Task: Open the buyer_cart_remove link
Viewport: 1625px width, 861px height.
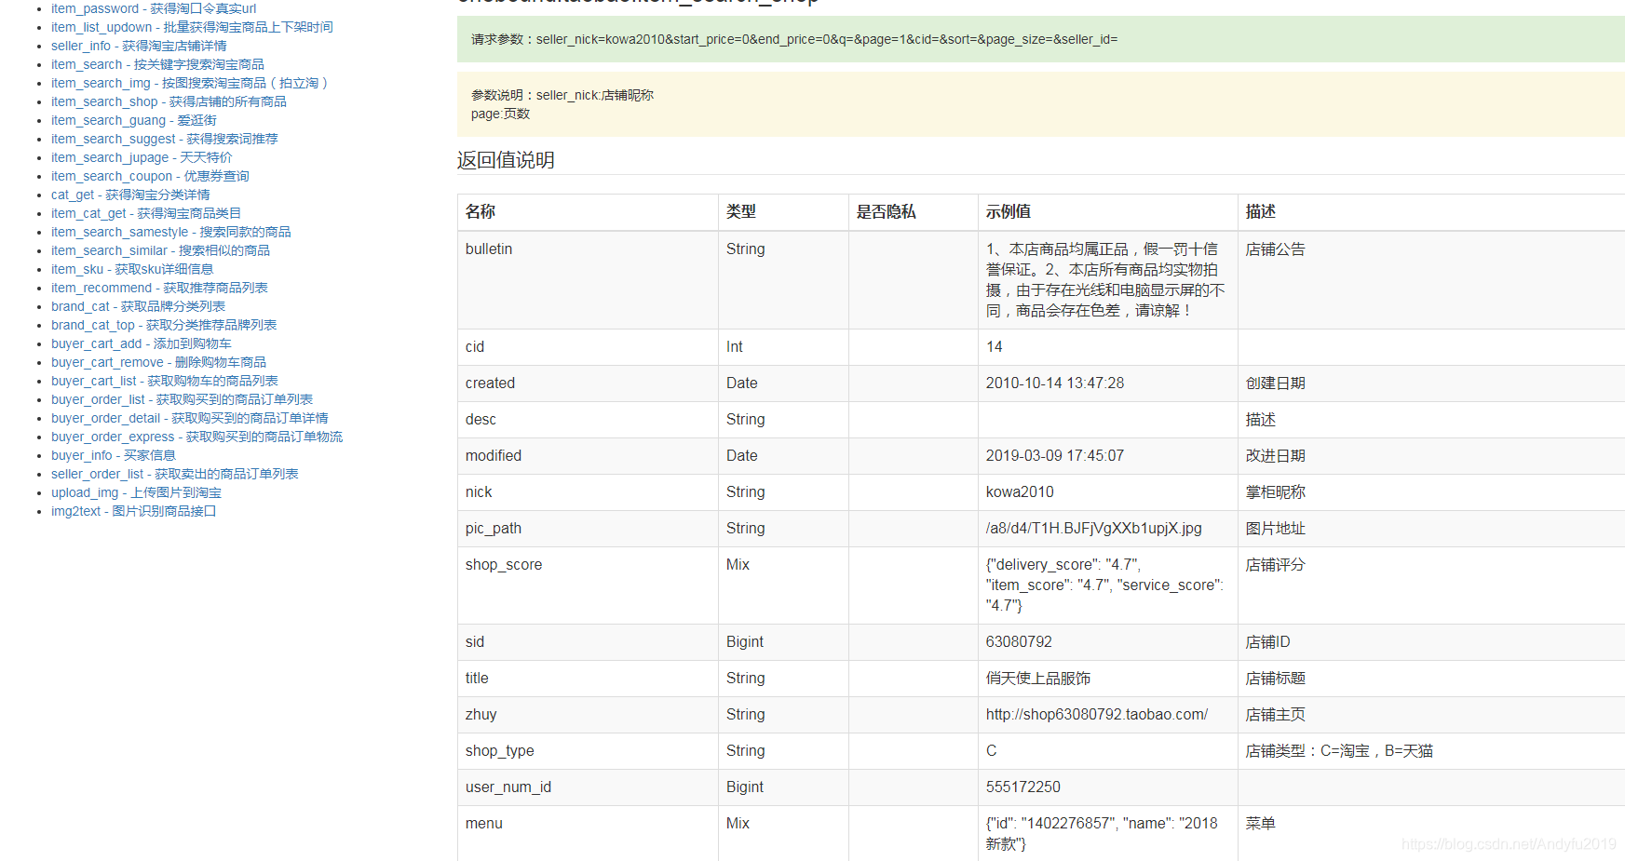Action: click(158, 362)
